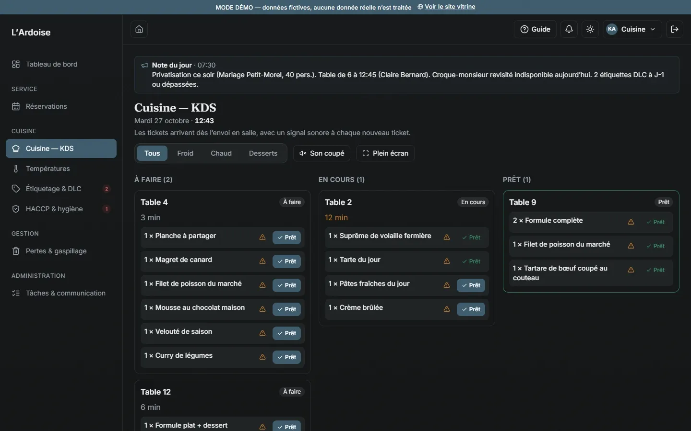Mark Curry de légumes as Prêt

(x=287, y=357)
